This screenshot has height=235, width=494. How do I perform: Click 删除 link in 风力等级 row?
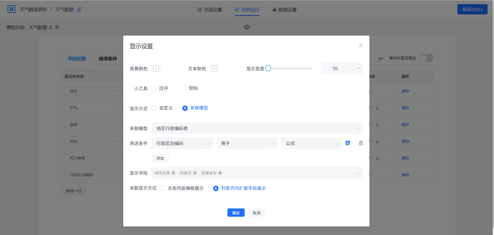click(405, 158)
